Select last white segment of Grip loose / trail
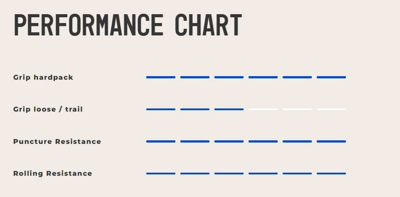 (x=331, y=109)
